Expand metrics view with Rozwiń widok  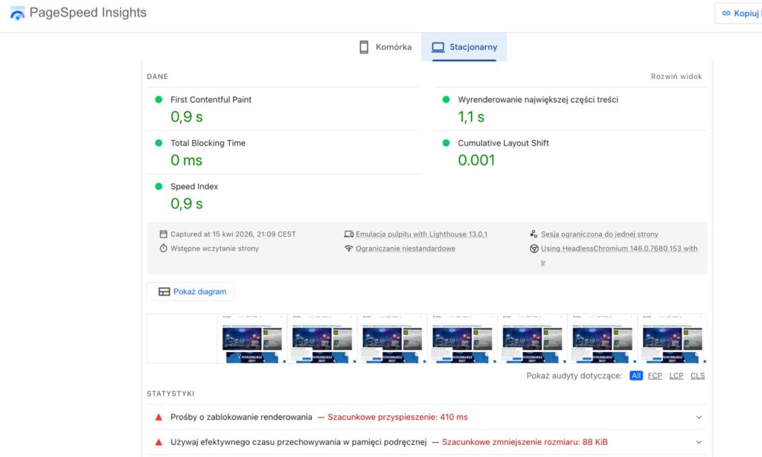[x=676, y=77]
